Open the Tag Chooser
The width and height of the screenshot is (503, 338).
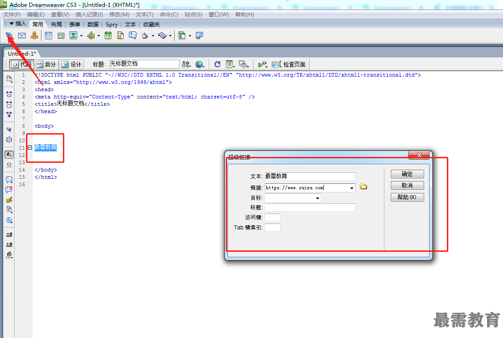pos(199,35)
